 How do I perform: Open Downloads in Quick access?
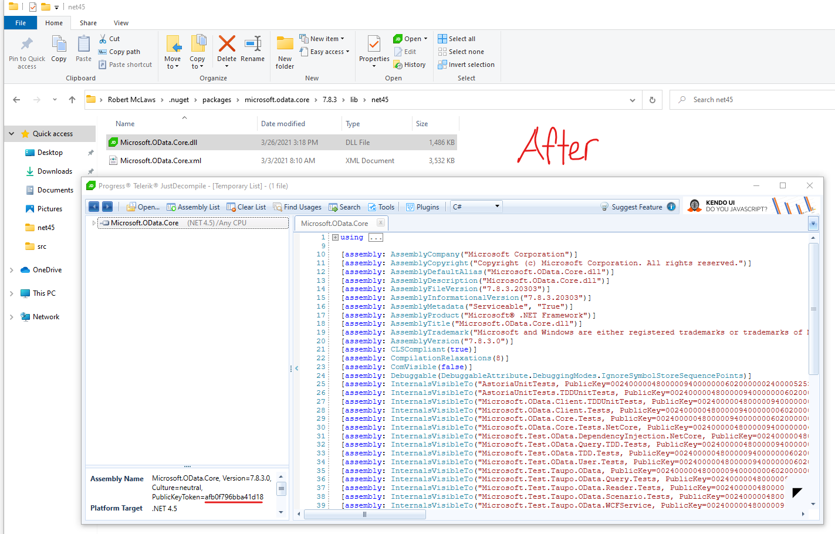coord(55,171)
